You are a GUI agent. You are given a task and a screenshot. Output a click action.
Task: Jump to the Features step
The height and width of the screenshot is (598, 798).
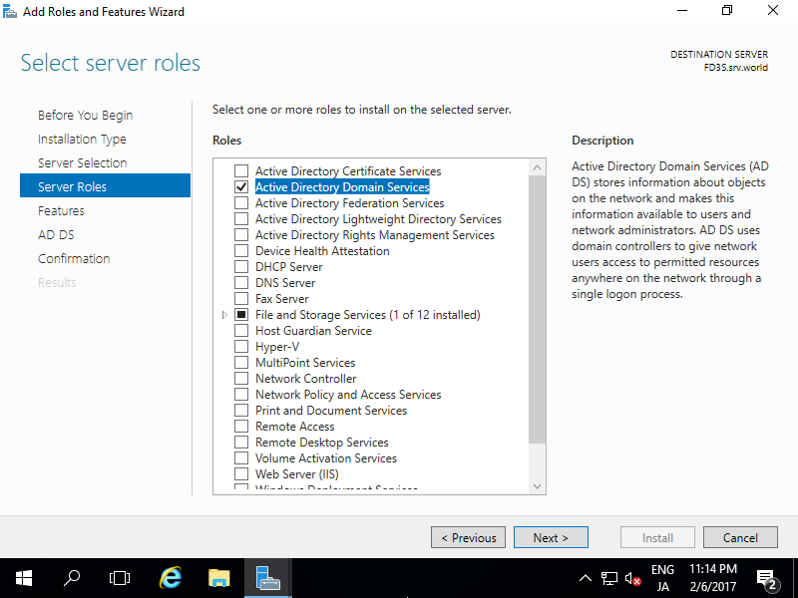tap(61, 210)
